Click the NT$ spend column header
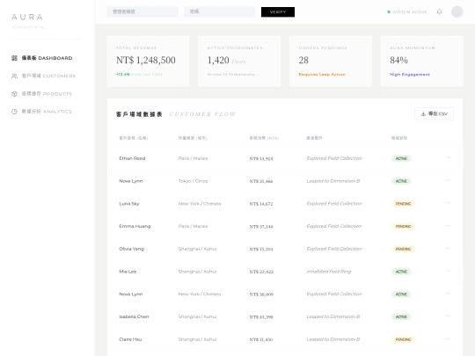Image resolution: width=475 pixels, height=356 pixels. point(264,138)
